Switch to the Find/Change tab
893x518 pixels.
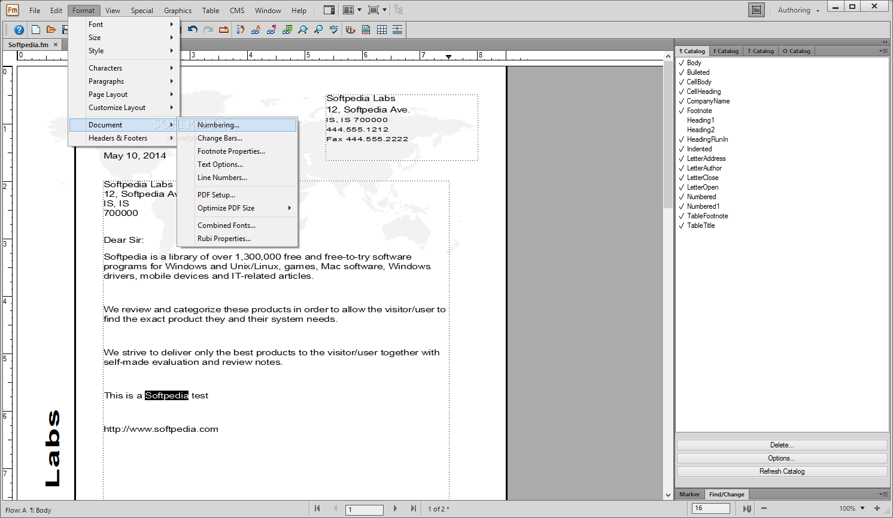coord(727,495)
